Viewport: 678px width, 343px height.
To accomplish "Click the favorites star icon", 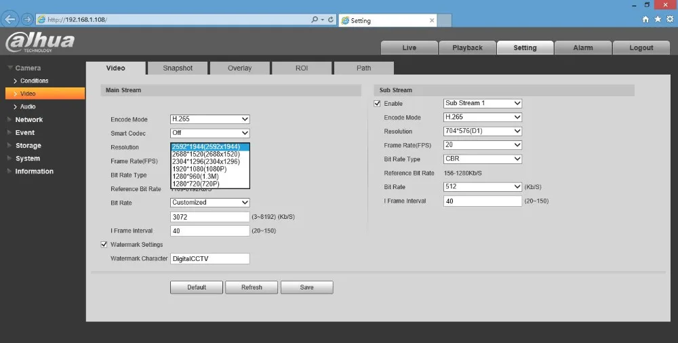I will pyautogui.click(x=658, y=20).
